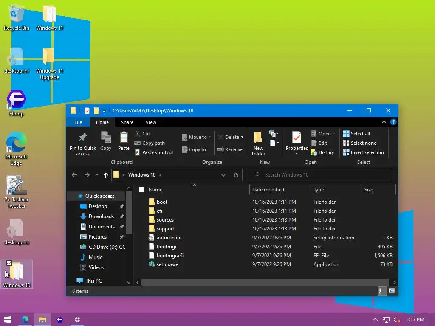Viewport: 435px width, 326px height.
Task: Open the recent locations dropdown arrow
Action: pyautogui.click(x=97, y=175)
